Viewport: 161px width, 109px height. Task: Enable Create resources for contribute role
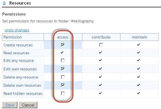pyautogui.click(x=101, y=45)
